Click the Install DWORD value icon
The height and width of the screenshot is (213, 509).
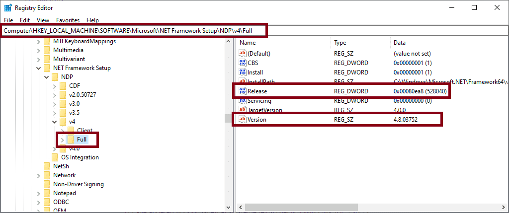243,72
